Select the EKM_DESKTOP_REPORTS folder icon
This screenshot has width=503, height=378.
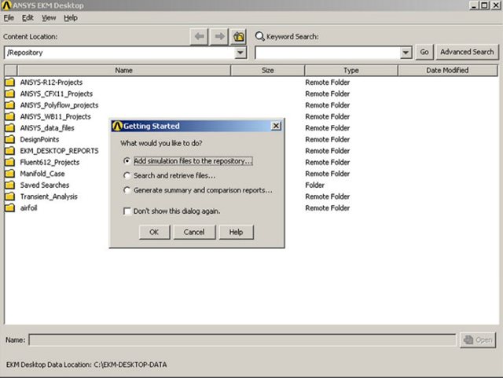(x=10, y=151)
